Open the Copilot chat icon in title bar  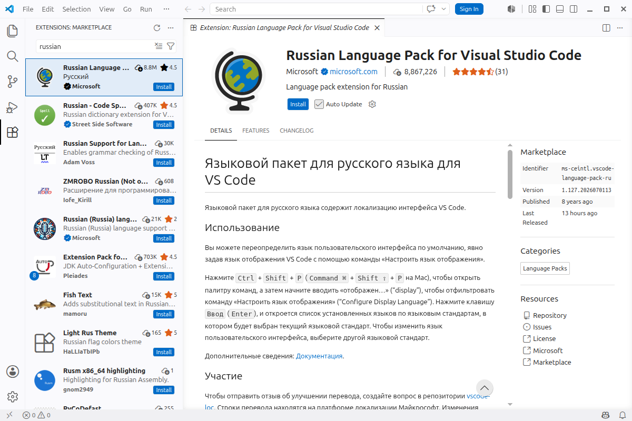(431, 9)
